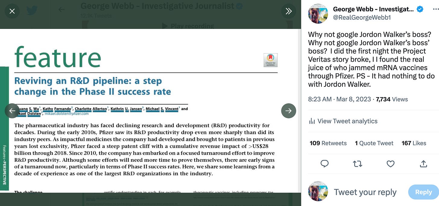The height and width of the screenshot is (206, 439).
Task: Click the verified badge beside George Webb
Action: tap(419, 9)
